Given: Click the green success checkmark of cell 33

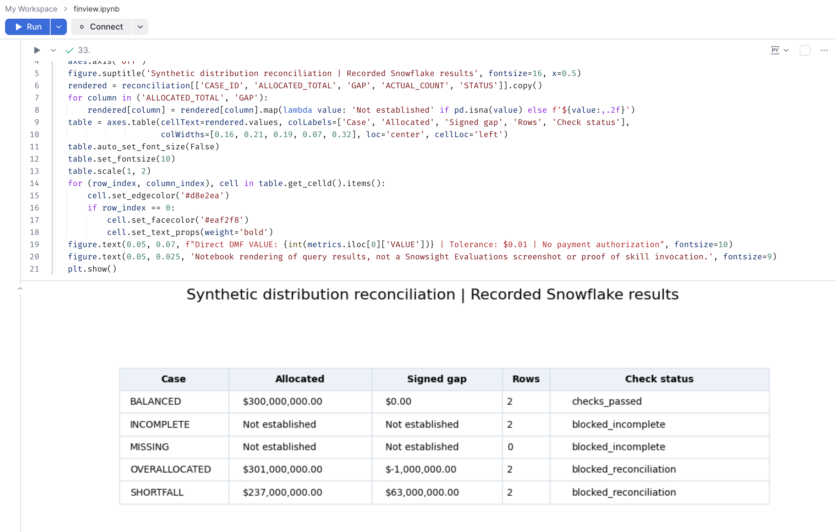Looking at the screenshot, I should click(69, 50).
